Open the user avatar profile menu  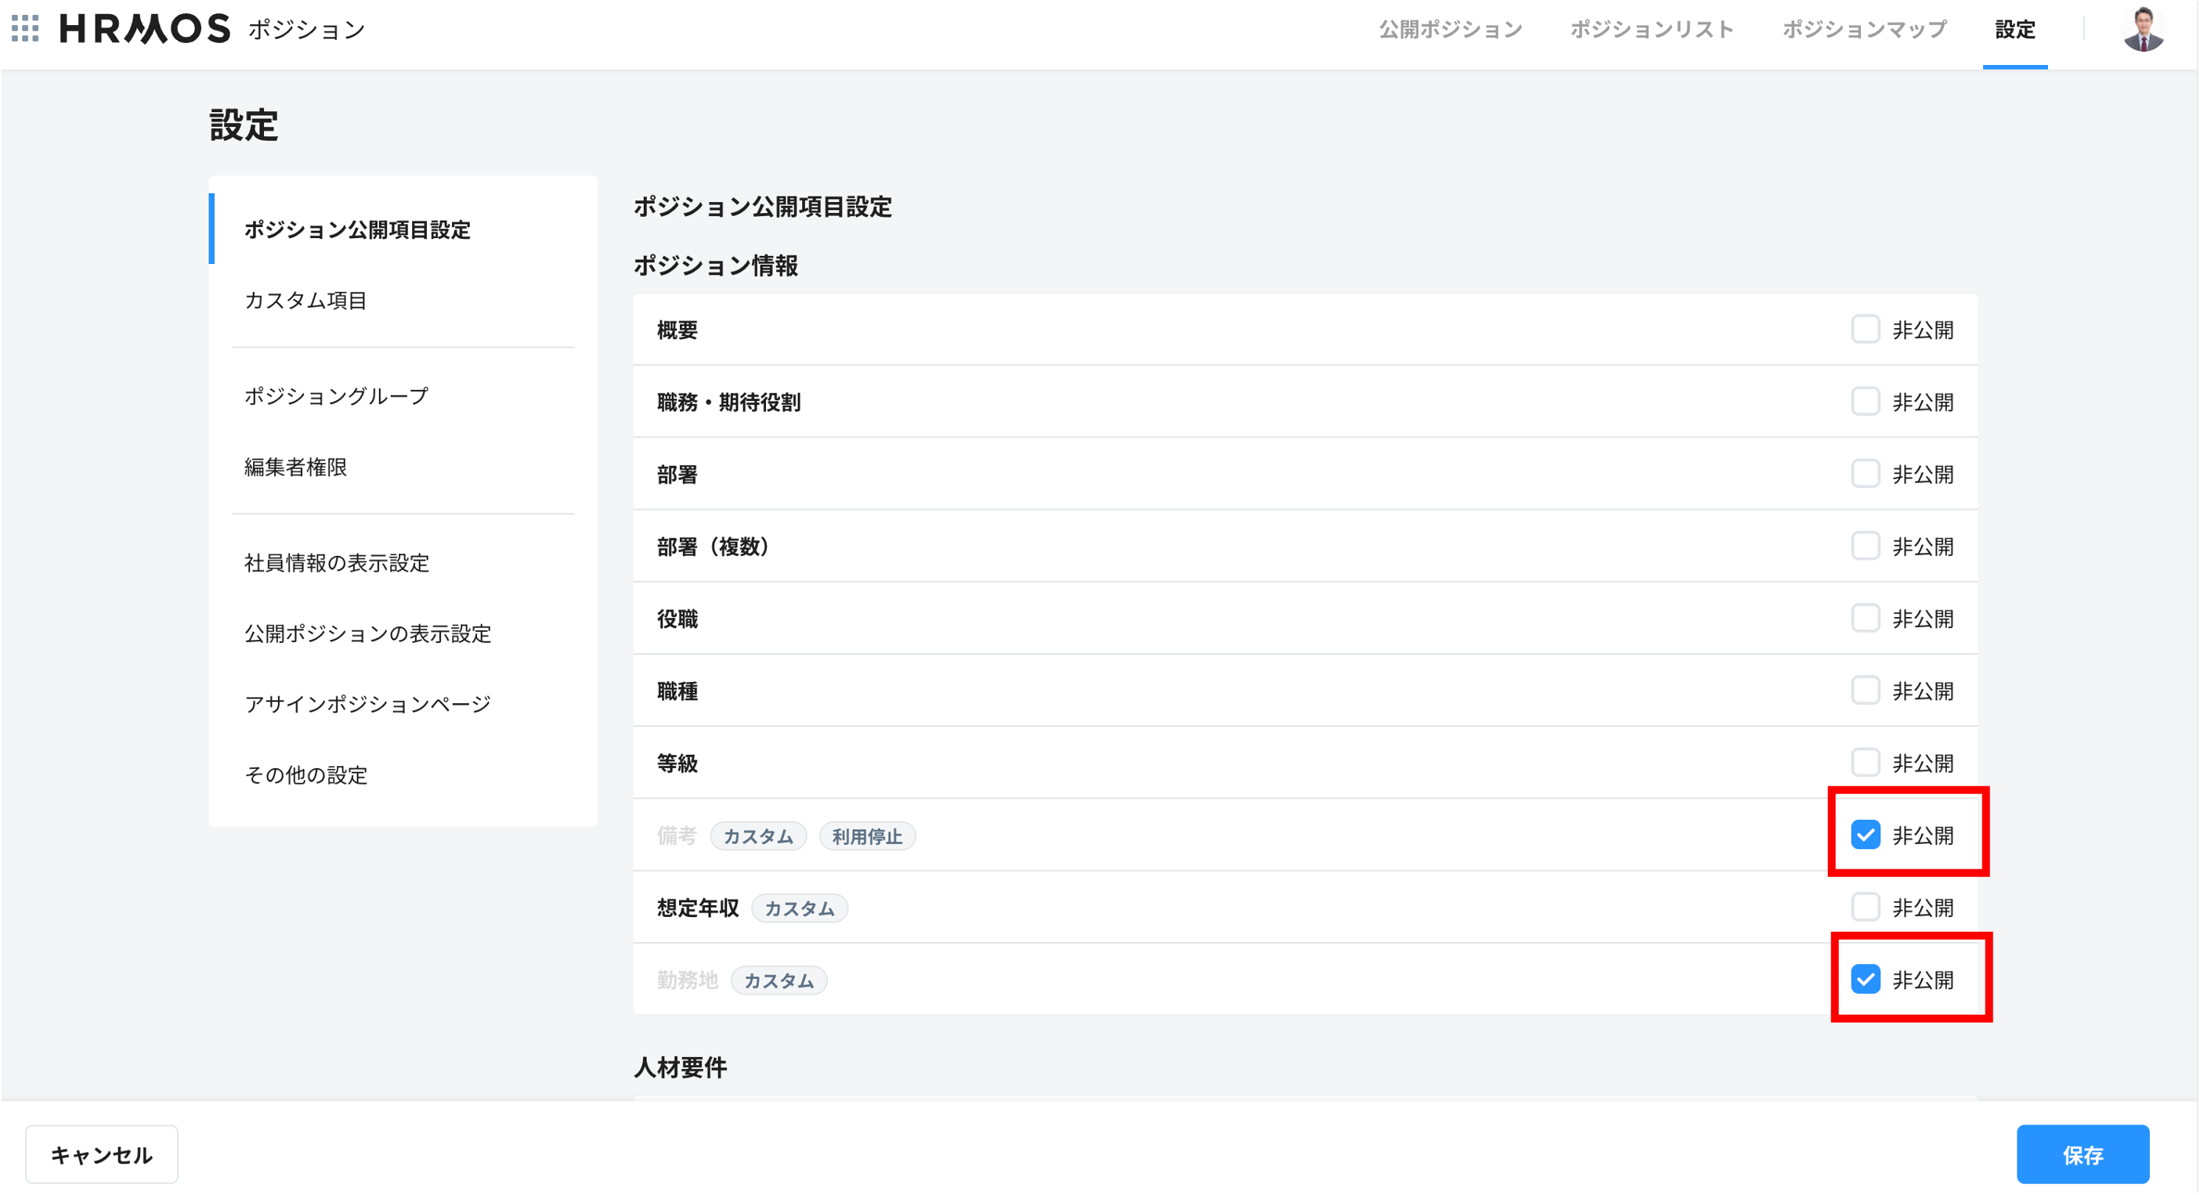2142,29
